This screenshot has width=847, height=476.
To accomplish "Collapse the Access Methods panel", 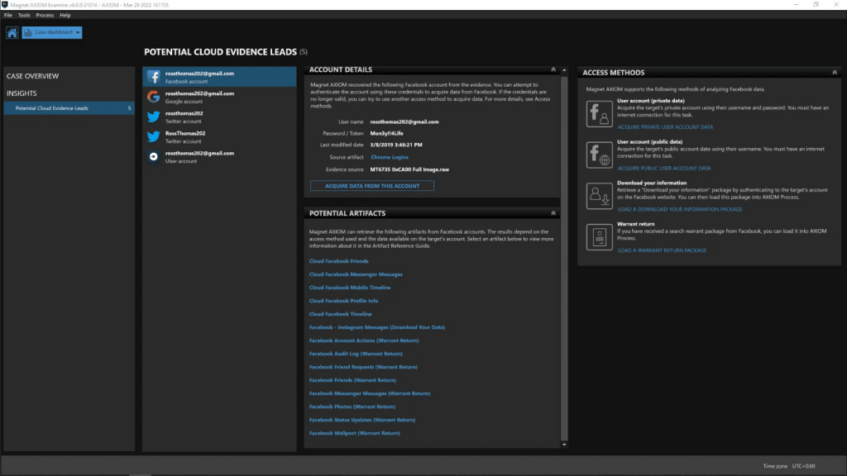I will (x=834, y=72).
